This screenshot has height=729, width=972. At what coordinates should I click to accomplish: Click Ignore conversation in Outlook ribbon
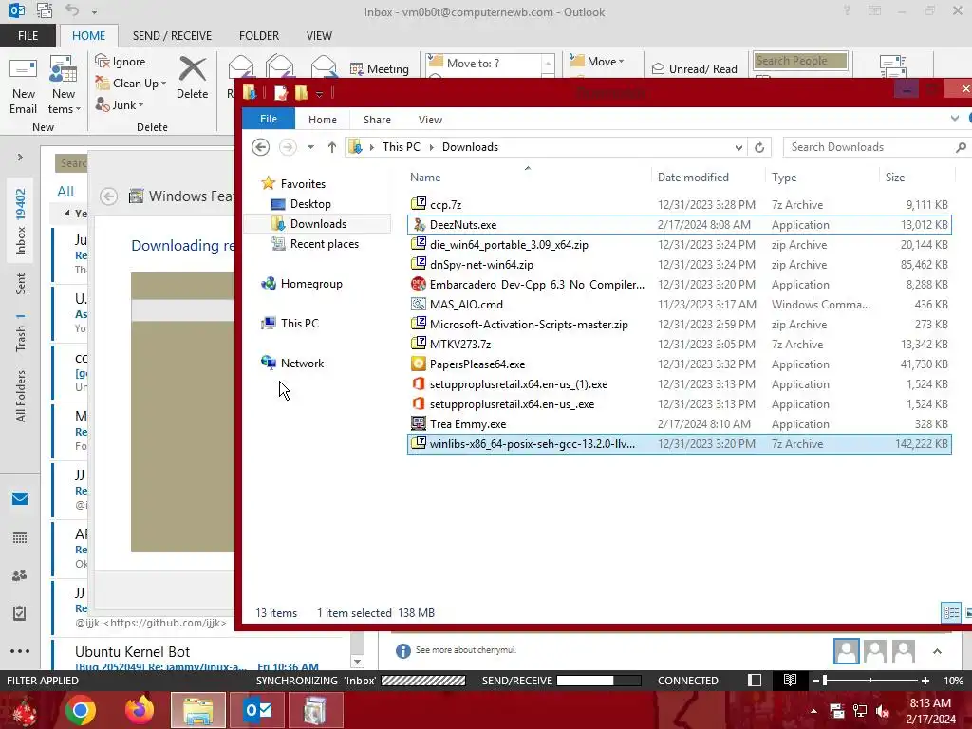coord(121,62)
